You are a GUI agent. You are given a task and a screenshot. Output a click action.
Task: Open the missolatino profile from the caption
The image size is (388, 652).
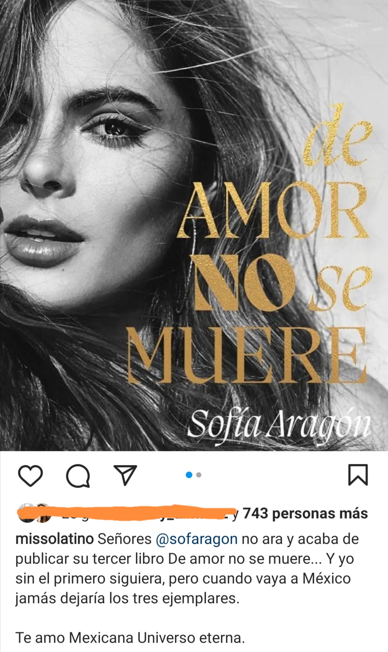(54, 539)
